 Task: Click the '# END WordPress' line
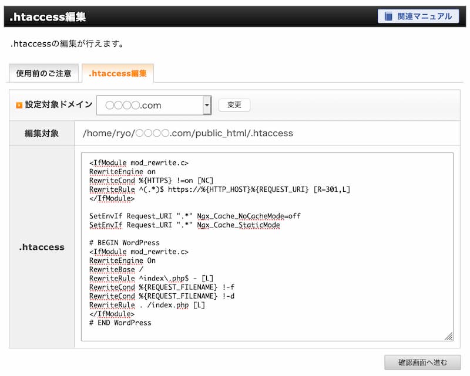point(120,323)
